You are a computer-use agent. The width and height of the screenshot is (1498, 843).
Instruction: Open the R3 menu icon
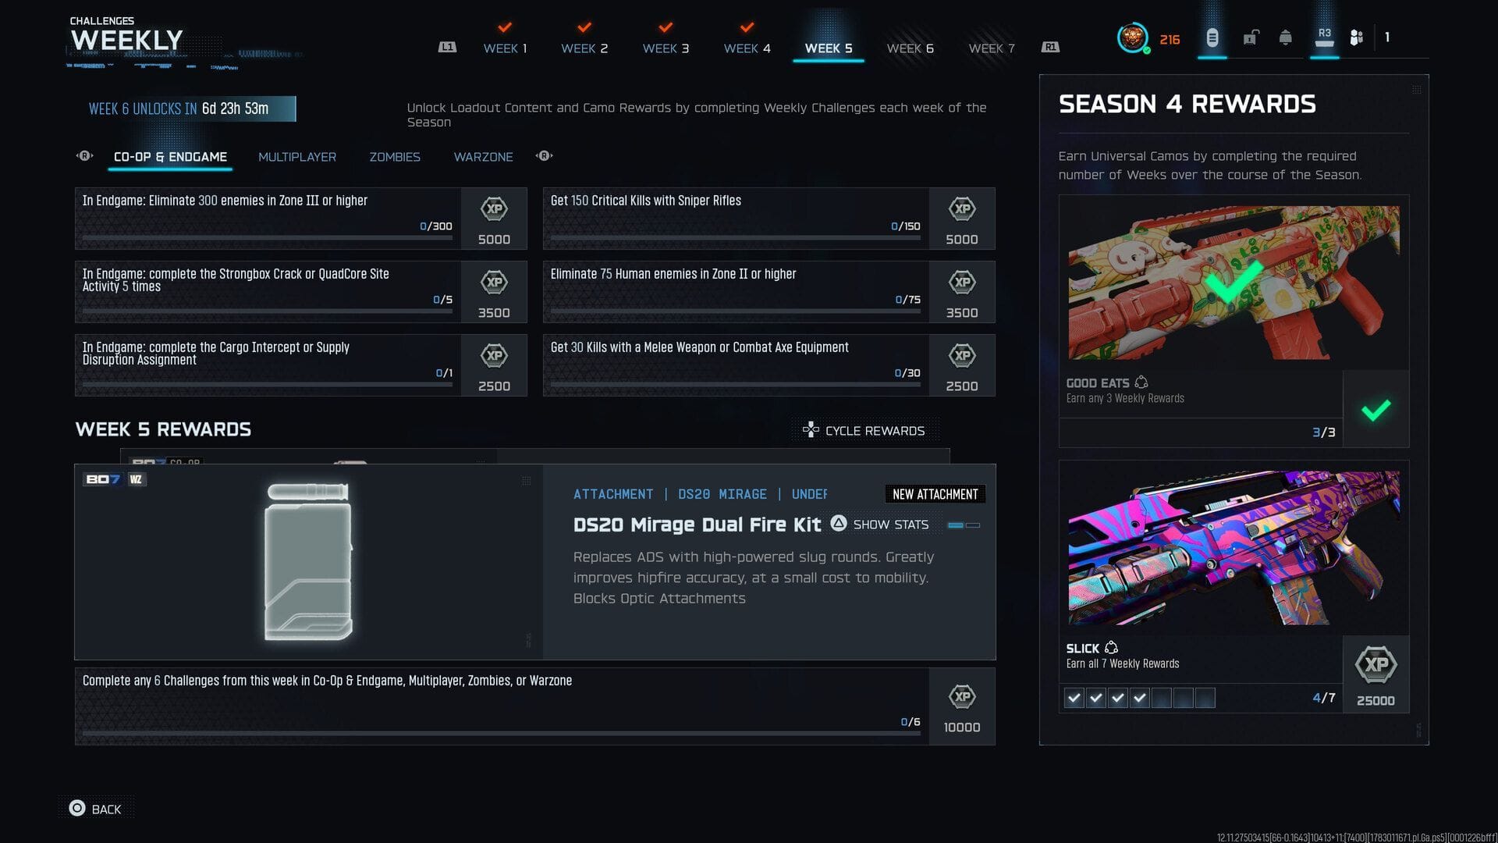click(1324, 37)
